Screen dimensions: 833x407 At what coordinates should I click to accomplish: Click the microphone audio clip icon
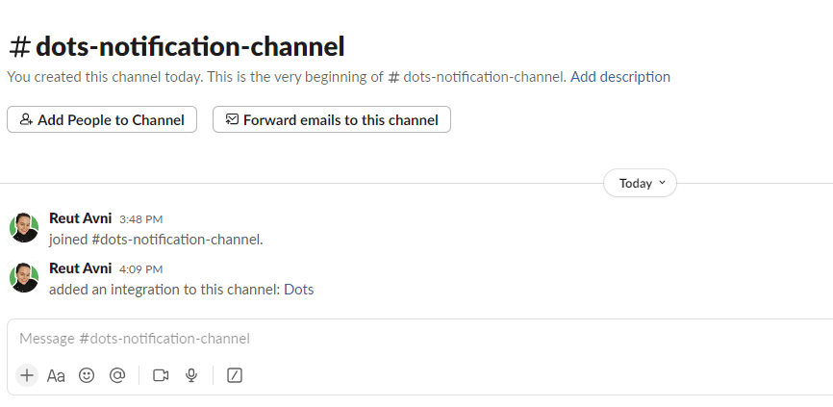click(191, 375)
